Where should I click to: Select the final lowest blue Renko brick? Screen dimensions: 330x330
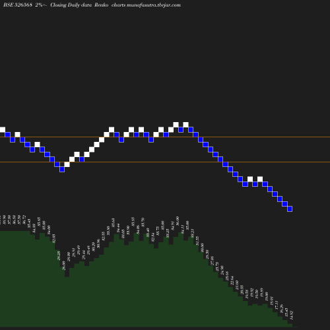pyautogui.click(x=290, y=209)
